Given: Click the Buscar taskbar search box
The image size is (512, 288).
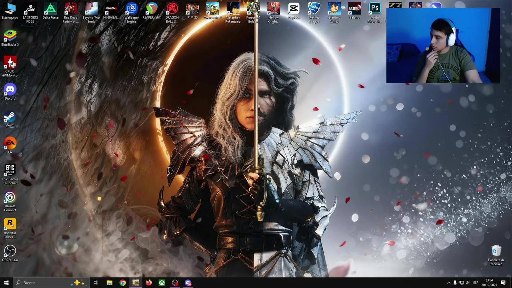Looking at the screenshot, I should (x=51, y=283).
